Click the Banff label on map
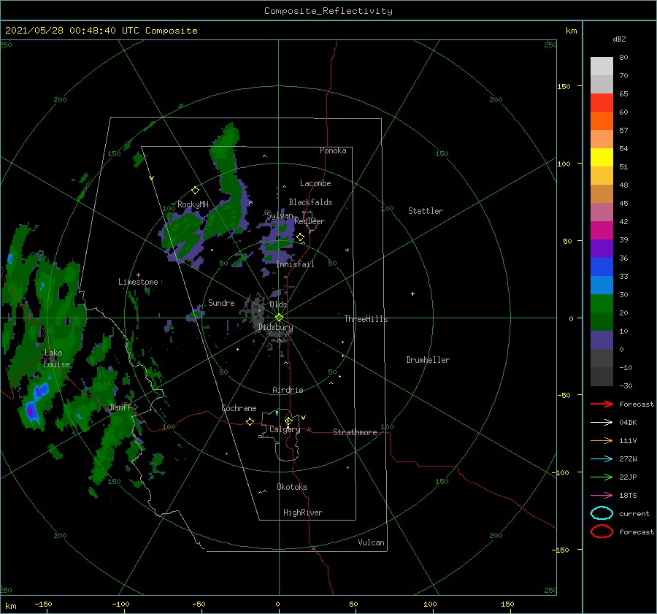The height and width of the screenshot is (614, 657). pos(120,407)
